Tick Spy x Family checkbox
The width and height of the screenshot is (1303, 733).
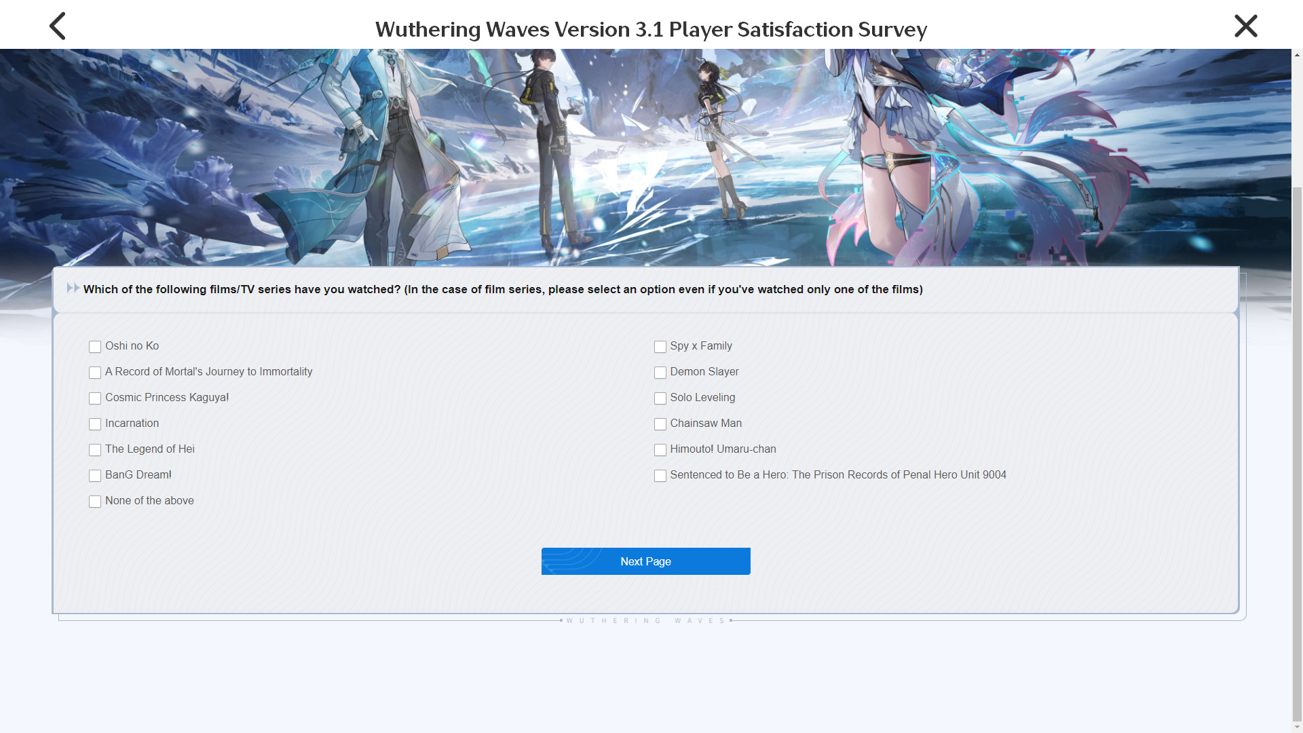tap(660, 347)
